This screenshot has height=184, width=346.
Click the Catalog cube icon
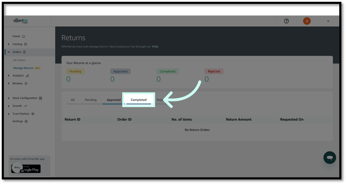tap(25, 44)
